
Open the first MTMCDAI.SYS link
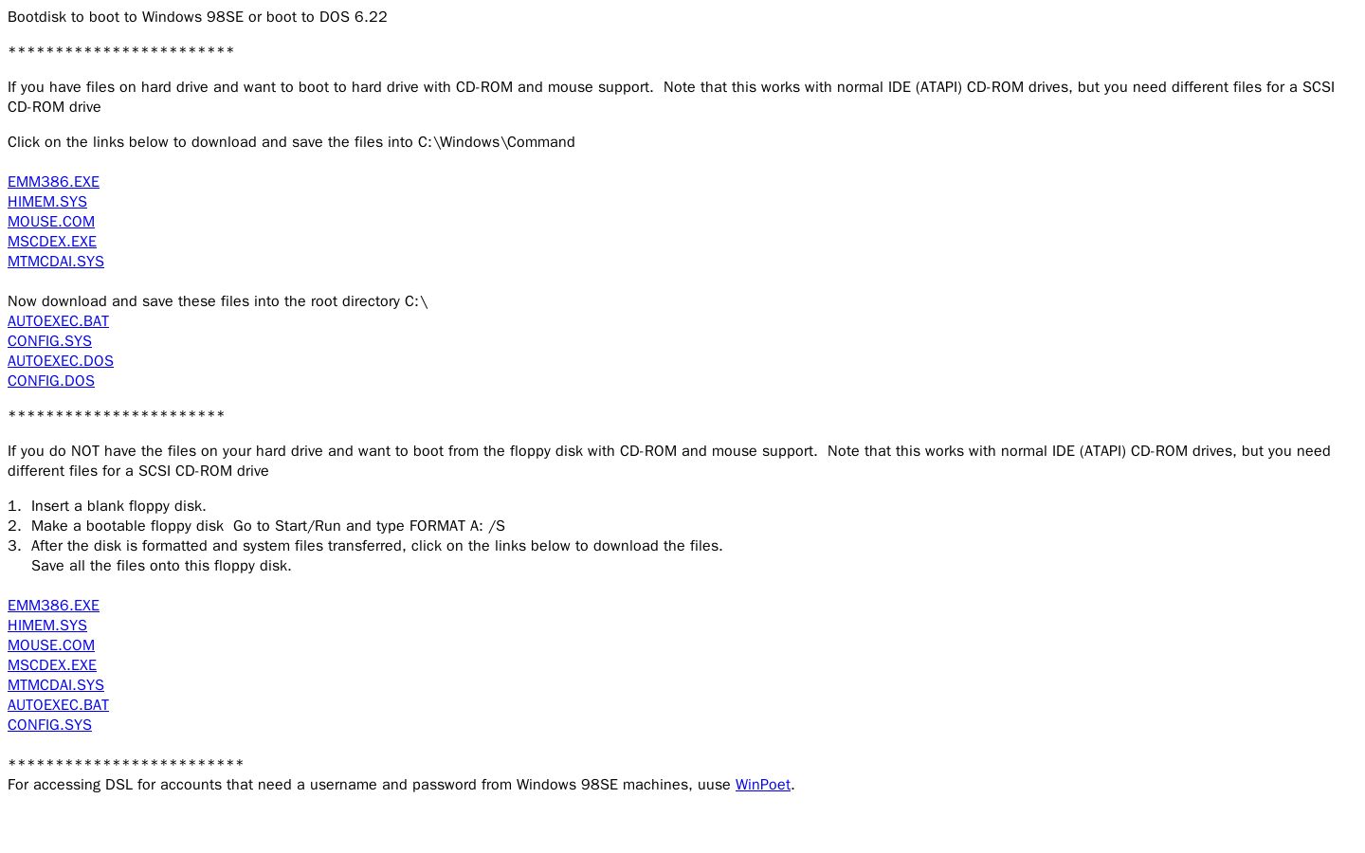tap(56, 262)
